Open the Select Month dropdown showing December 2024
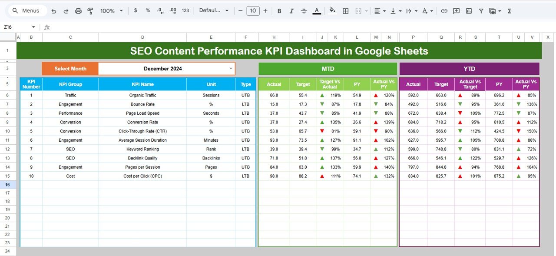 coord(231,68)
